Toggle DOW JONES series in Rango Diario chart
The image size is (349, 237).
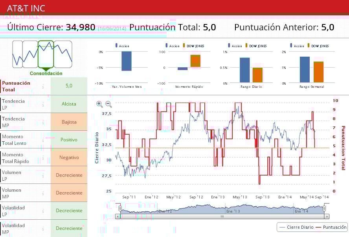point(256,46)
